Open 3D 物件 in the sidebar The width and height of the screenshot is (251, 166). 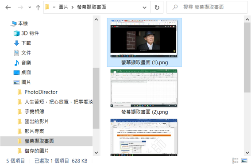click(30, 33)
